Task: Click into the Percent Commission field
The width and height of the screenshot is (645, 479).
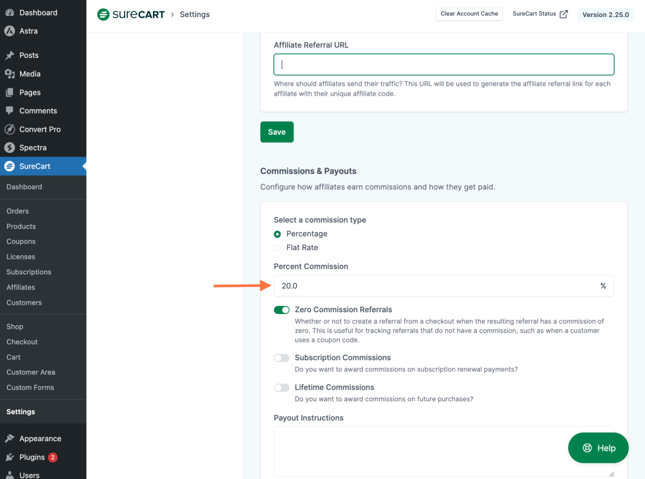Action: pyautogui.click(x=435, y=286)
